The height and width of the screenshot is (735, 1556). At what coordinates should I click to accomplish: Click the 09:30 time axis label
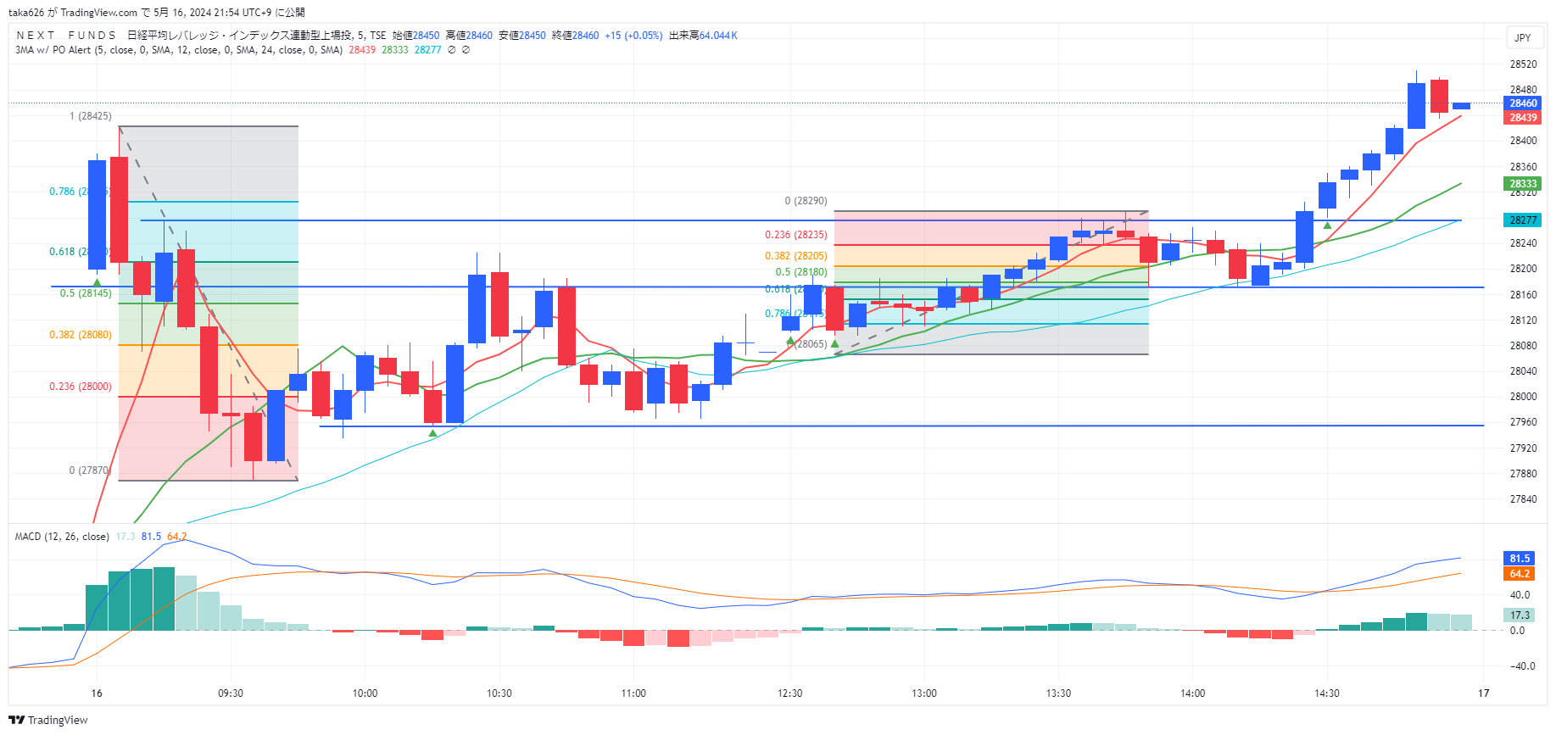coord(230,693)
